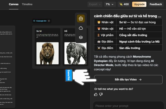Viewport: 166px width, 109px height.
Task: Switch to the Canvas tab
Action: (x=14, y=4)
